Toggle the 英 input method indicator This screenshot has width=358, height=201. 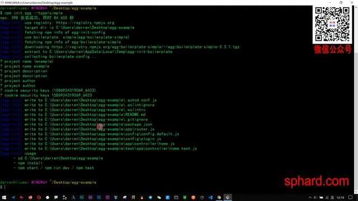tap(332, 198)
